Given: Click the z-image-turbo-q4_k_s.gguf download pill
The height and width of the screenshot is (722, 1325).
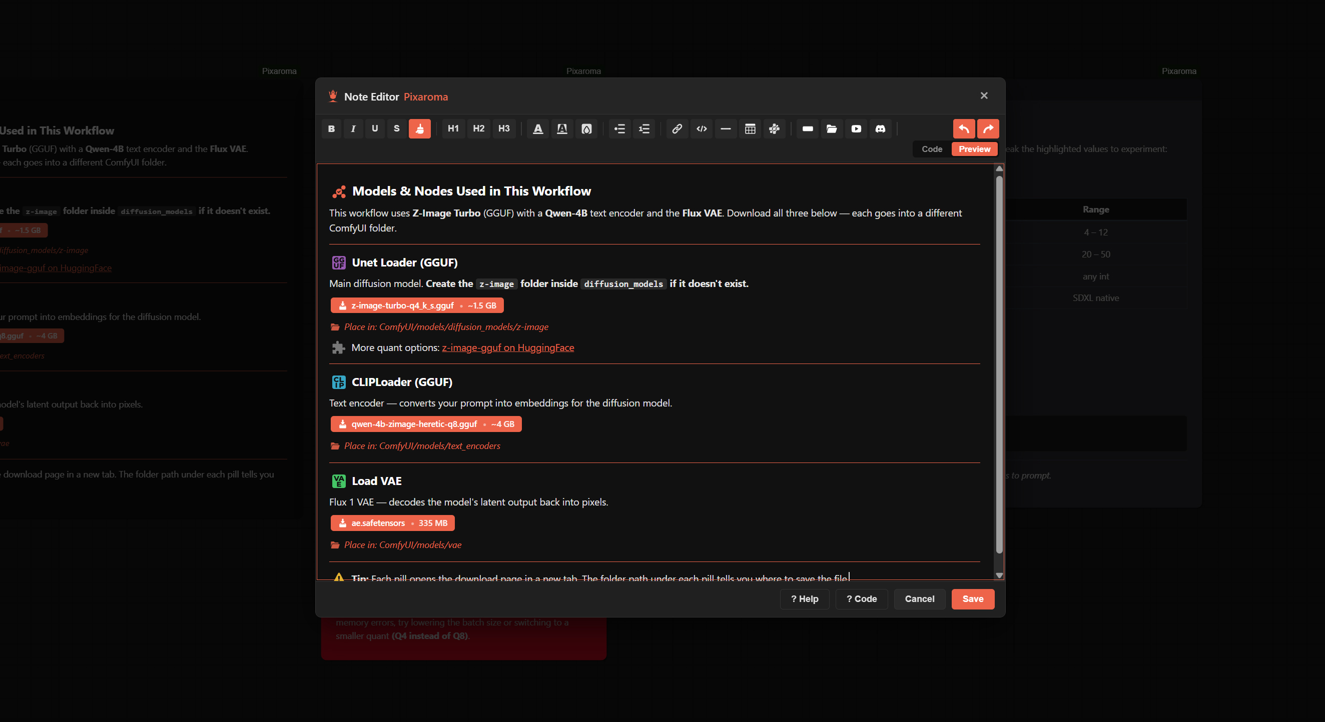Looking at the screenshot, I should [x=417, y=305].
